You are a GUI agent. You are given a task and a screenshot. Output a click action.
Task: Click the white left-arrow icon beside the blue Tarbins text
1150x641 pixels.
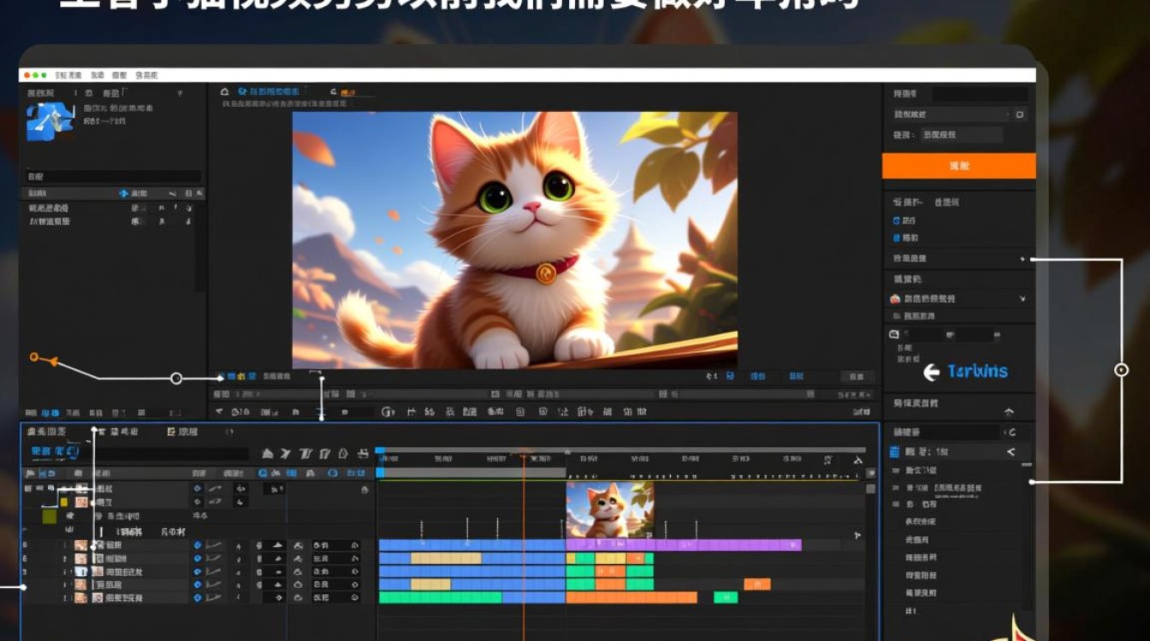pyautogui.click(x=932, y=373)
